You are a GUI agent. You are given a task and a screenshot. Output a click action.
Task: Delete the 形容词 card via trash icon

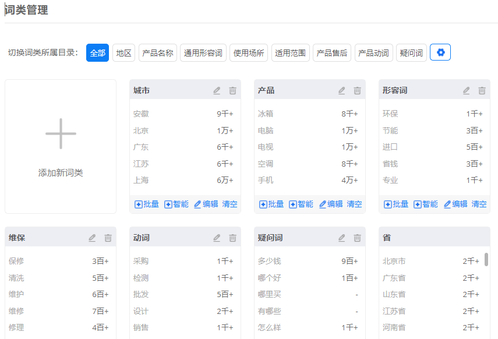click(x=482, y=90)
